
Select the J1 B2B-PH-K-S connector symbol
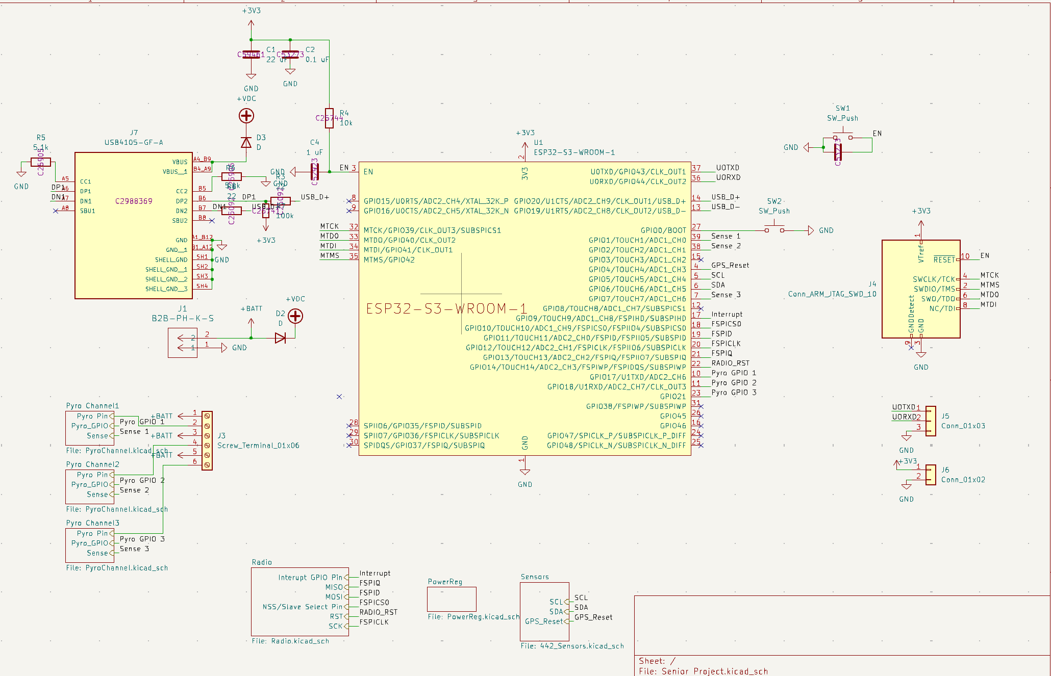[x=183, y=343]
